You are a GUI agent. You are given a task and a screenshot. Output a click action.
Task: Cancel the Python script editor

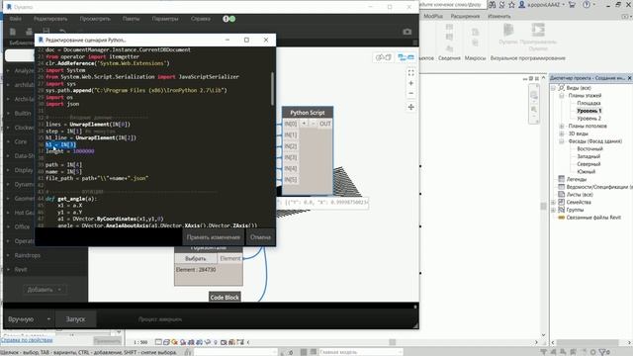(260, 237)
